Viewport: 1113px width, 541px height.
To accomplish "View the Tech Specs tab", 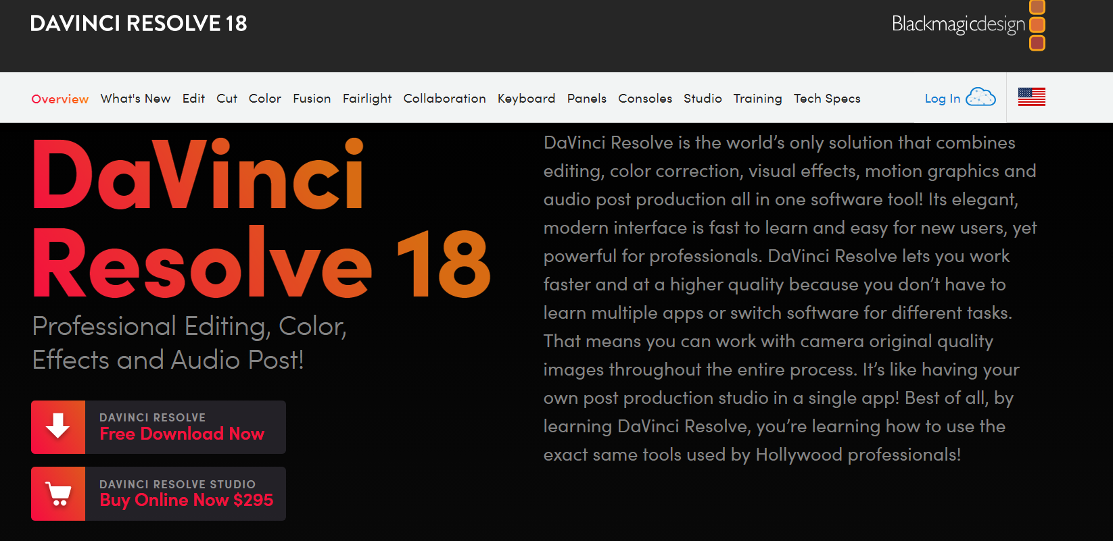I will coord(827,99).
